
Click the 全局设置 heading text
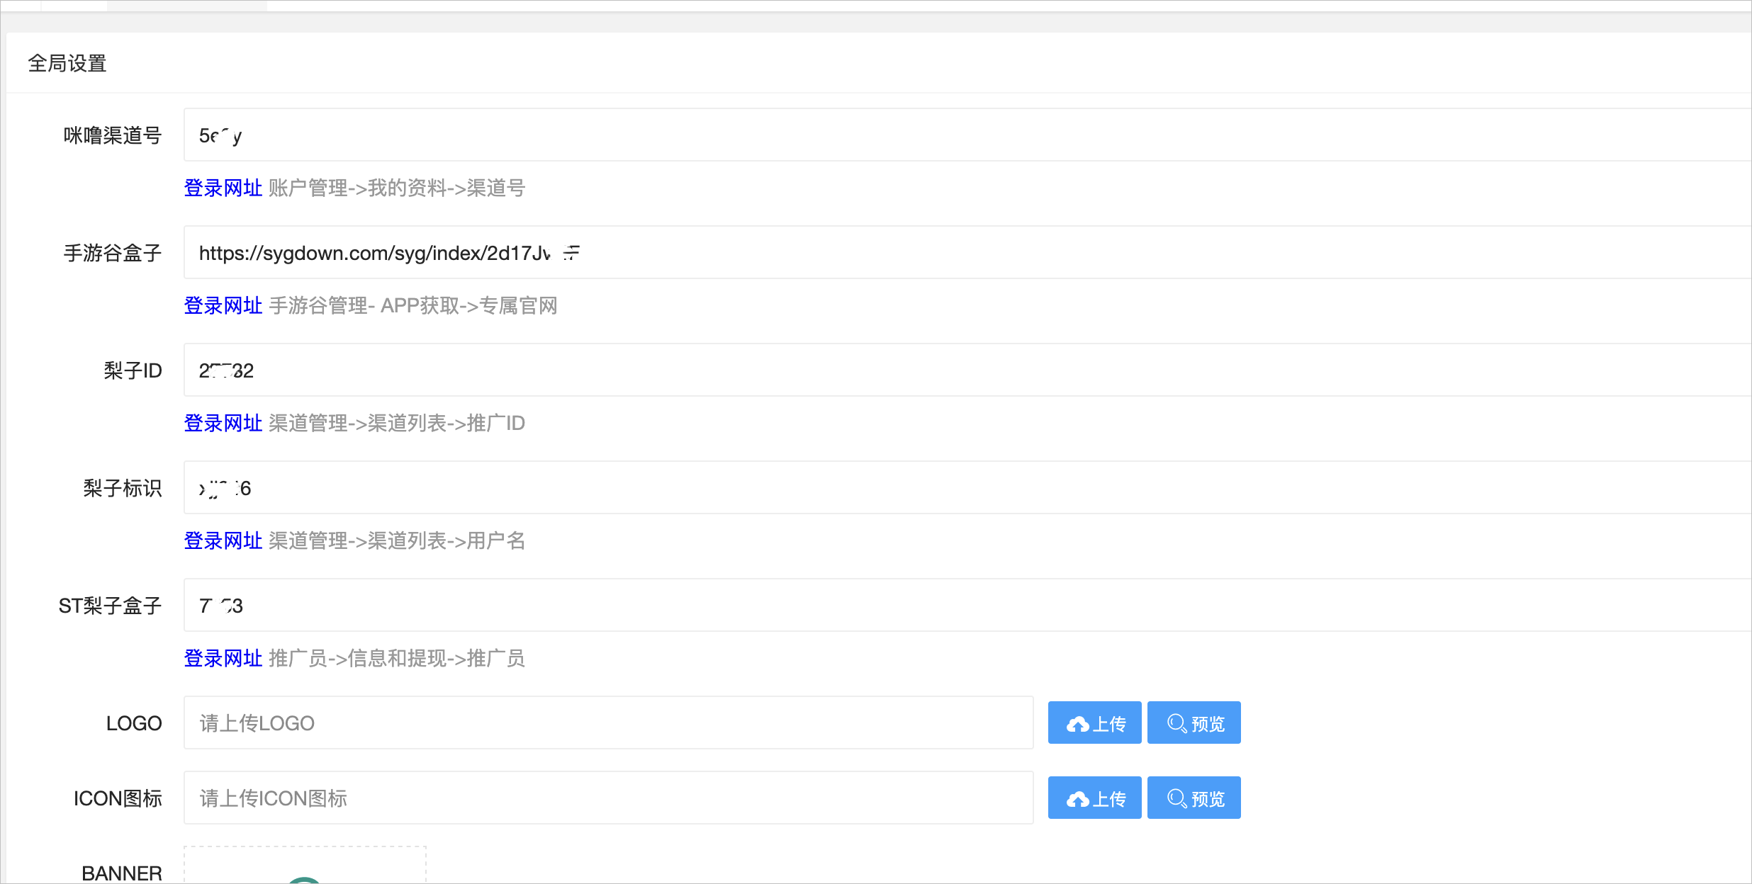tap(67, 63)
